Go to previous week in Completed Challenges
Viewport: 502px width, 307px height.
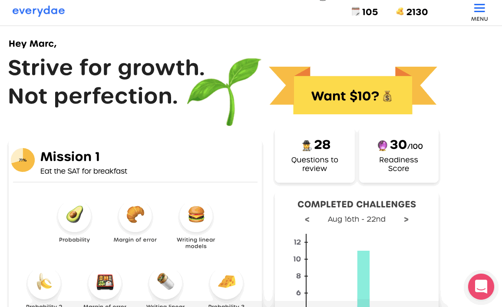click(307, 220)
